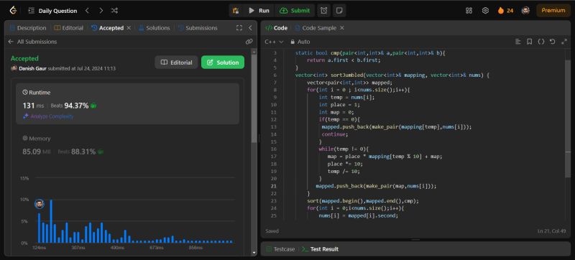Select the Code tab in editor
The height and width of the screenshot is (260, 575).
pyautogui.click(x=276, y=28)
